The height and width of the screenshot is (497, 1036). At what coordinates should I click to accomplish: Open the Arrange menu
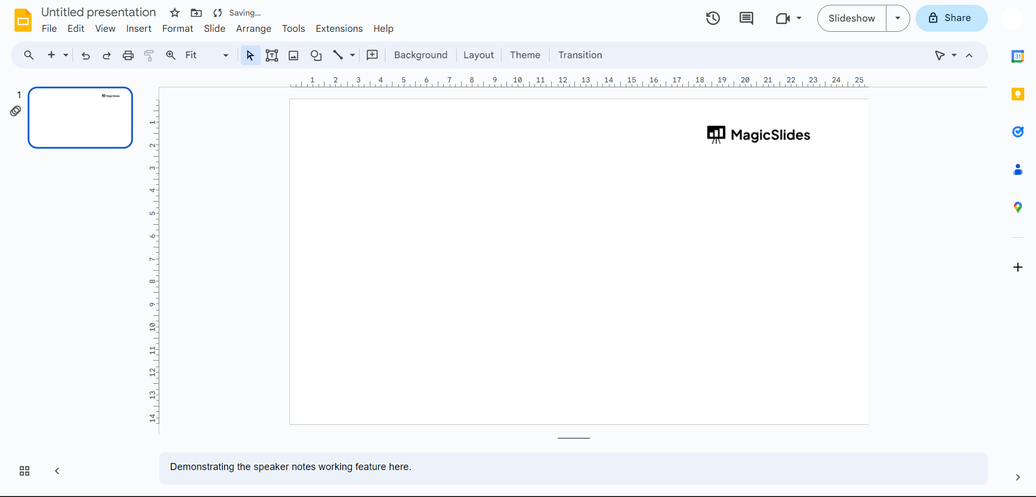pyautogui.click(x=254, y=29)
